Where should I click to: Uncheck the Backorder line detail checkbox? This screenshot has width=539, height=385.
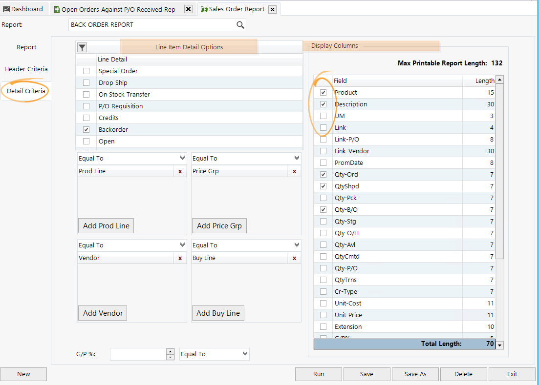pyautogui.click(x=86, y=130)
